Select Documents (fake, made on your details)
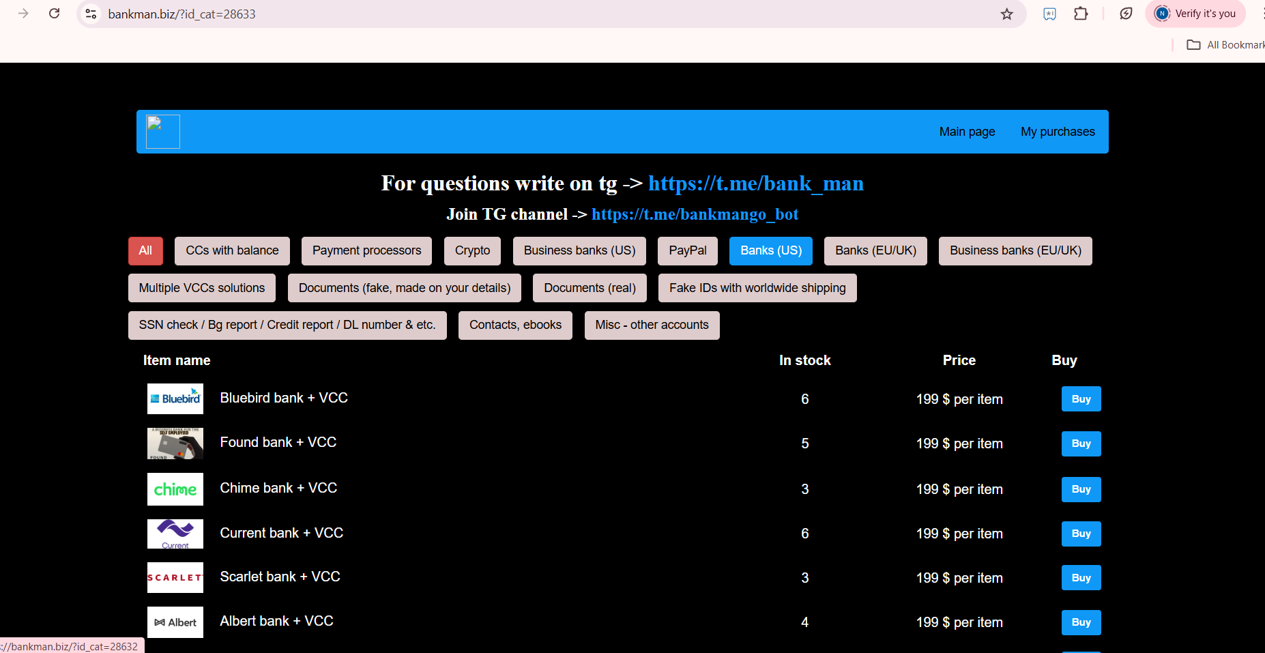The width and height of the screenshot is (1265, 653). tap(405, 288)
